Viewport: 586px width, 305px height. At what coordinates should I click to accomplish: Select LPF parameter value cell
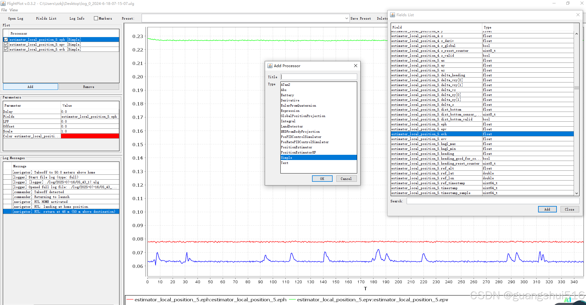90,121
